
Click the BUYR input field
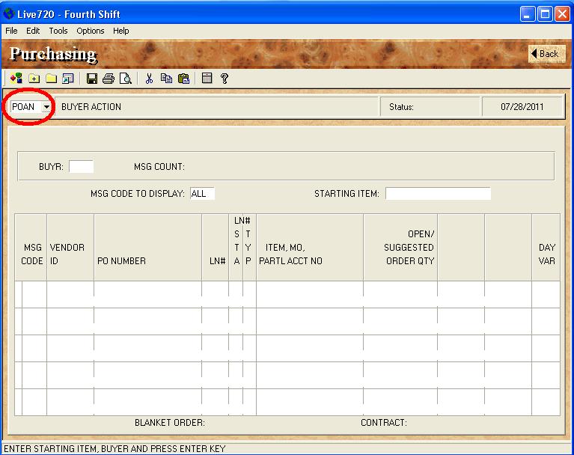tap(81, 167)
